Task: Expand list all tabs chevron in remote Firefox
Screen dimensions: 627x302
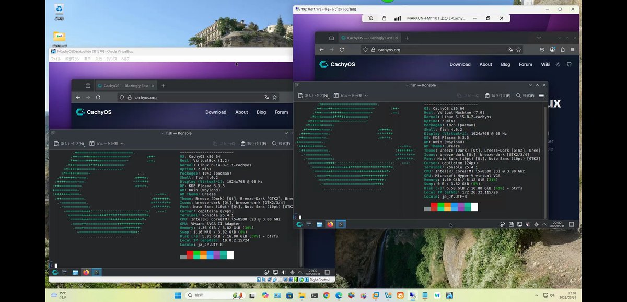Action: 540,38
